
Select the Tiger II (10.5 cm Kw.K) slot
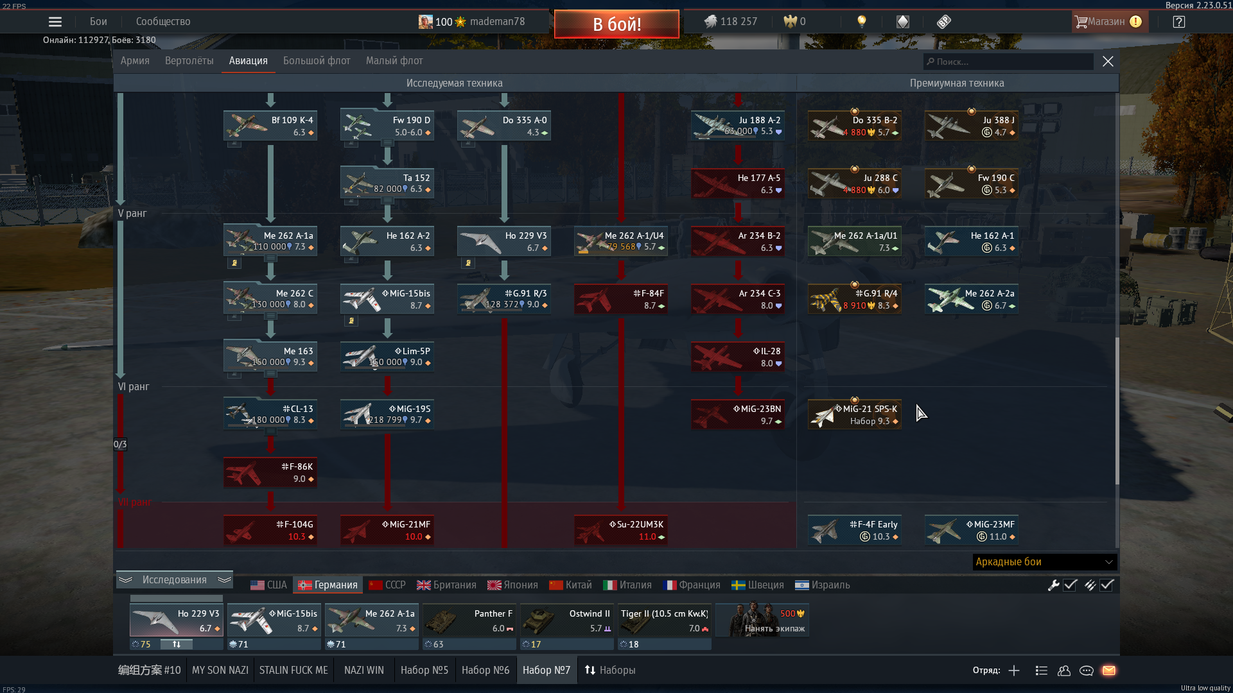click(x=665, y=620)
